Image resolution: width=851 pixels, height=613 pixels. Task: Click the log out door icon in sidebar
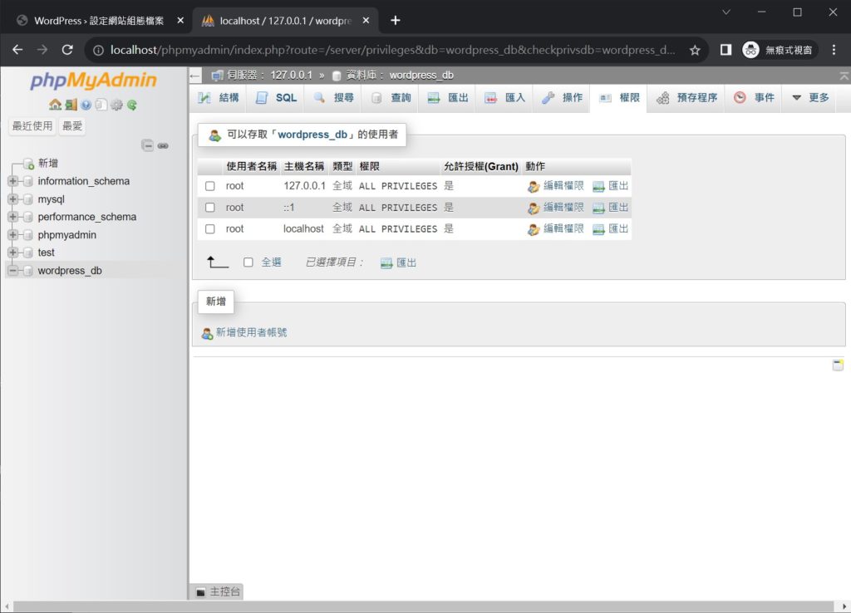[x=71, y=105]
